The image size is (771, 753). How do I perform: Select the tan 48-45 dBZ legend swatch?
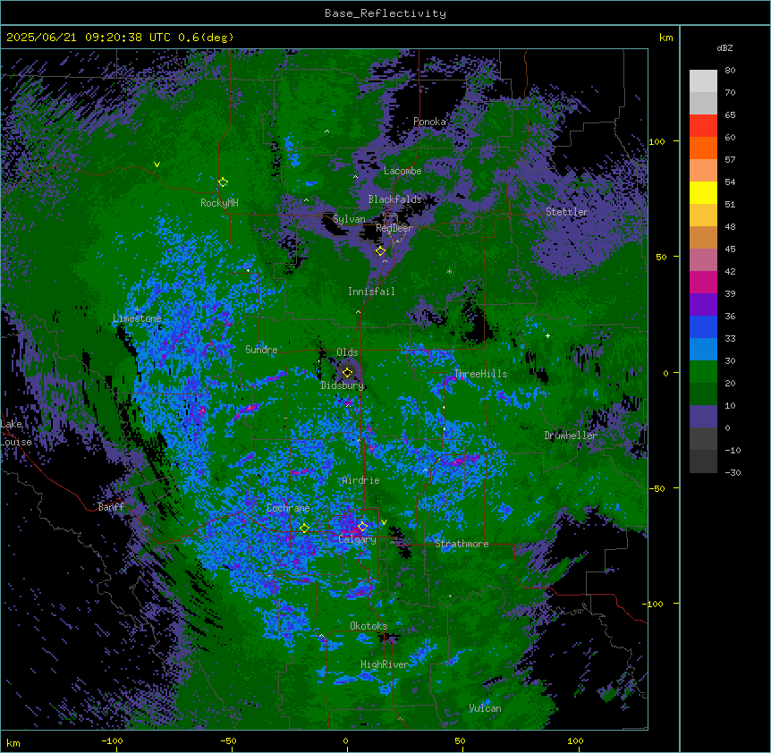click(x=703, y=237)
